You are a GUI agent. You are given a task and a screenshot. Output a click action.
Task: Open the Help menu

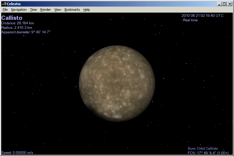click(x=87, y=10)
